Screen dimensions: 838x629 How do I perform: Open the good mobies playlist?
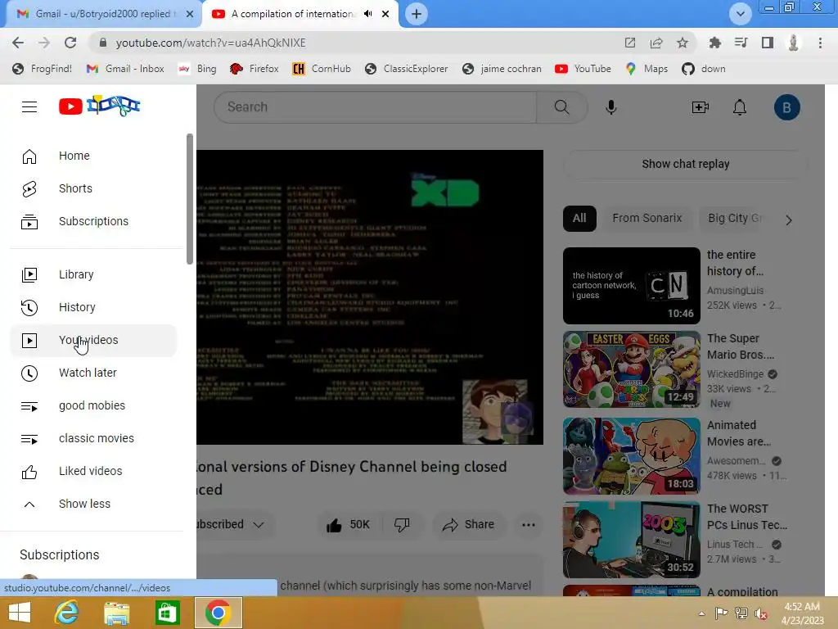pyautogui.click(x=93, y=405)
